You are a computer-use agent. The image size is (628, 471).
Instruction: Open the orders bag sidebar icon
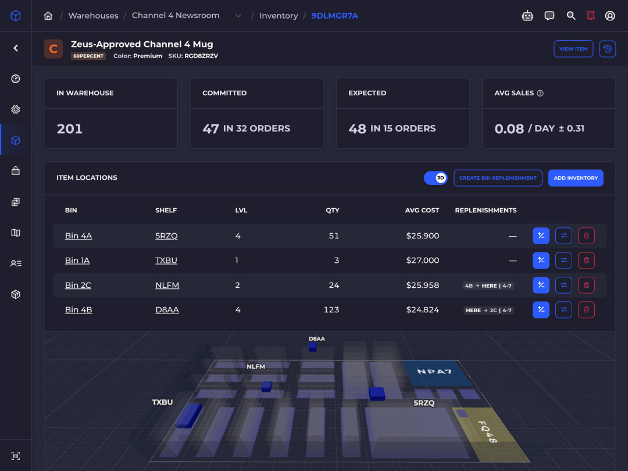tap(16, 171)
